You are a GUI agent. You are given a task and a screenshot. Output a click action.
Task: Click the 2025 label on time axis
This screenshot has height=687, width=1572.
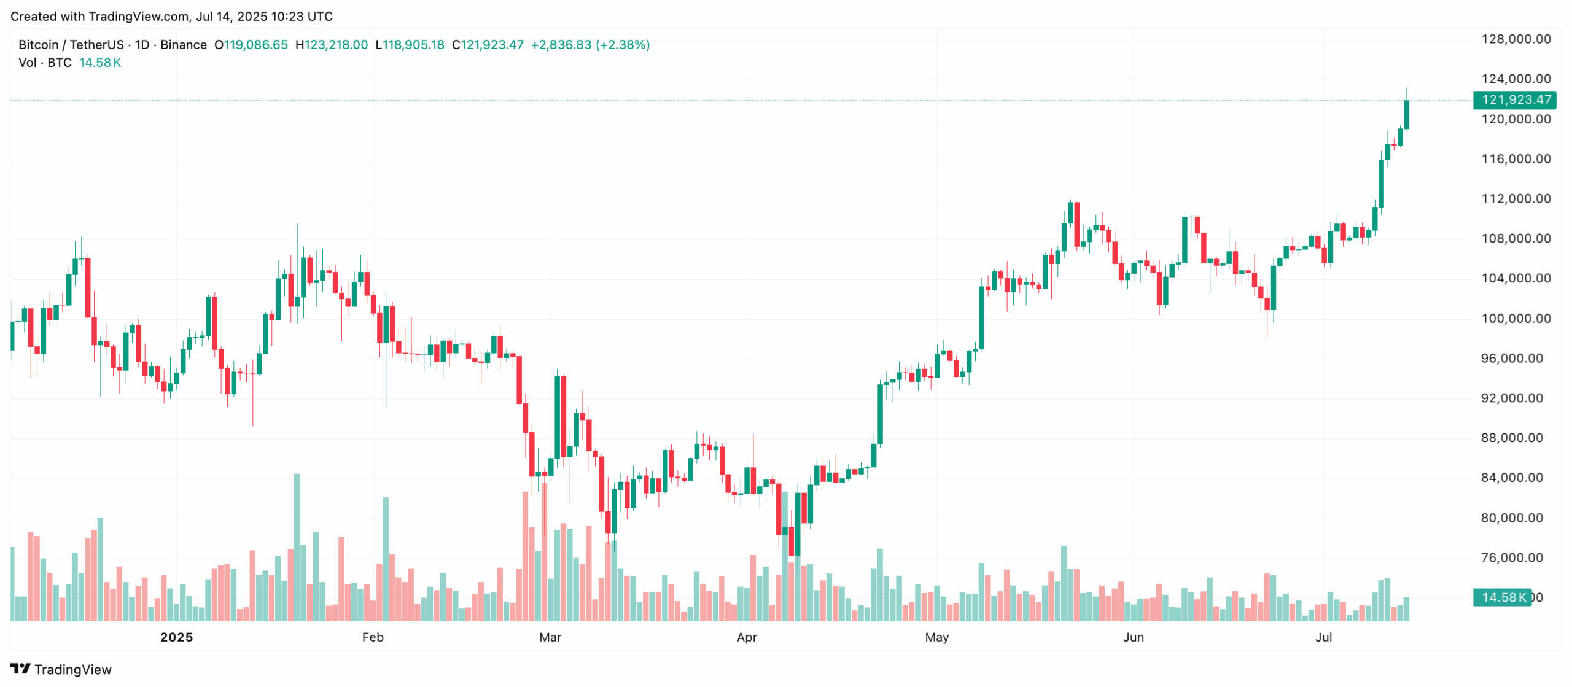tap(177, 637)
